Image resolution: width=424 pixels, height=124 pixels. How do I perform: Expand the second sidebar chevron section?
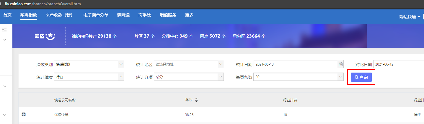[5, 86]
